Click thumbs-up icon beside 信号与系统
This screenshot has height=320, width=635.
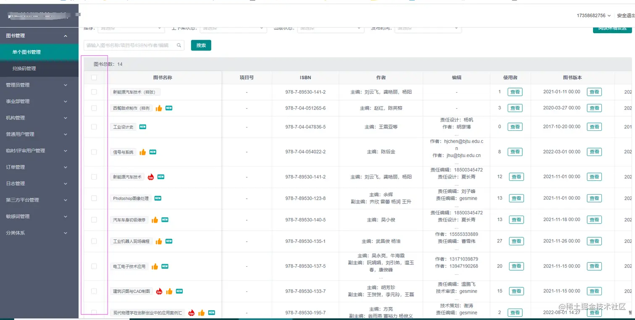[x=143, y=152]
